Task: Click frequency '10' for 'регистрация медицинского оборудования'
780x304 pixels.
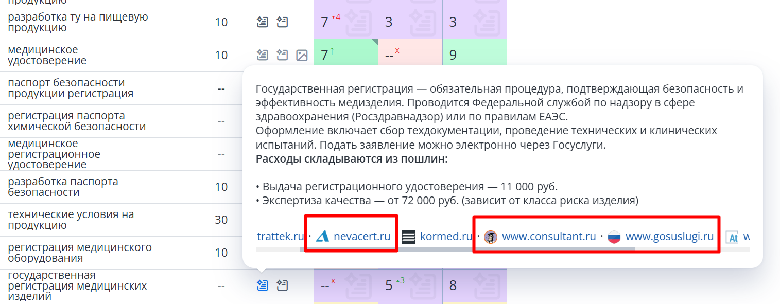Action: 221,253
